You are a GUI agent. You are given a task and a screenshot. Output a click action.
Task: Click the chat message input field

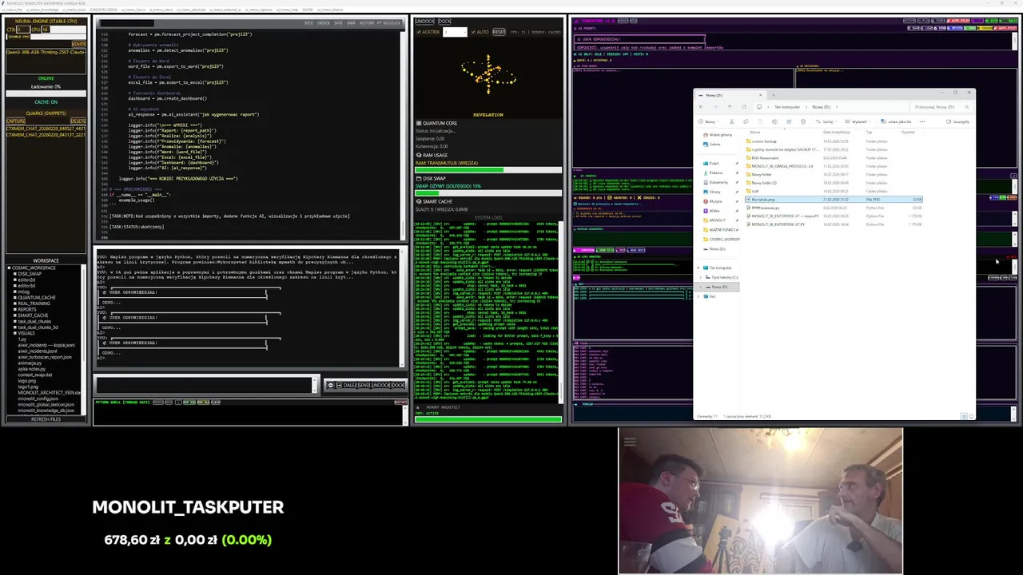point(205,385)
